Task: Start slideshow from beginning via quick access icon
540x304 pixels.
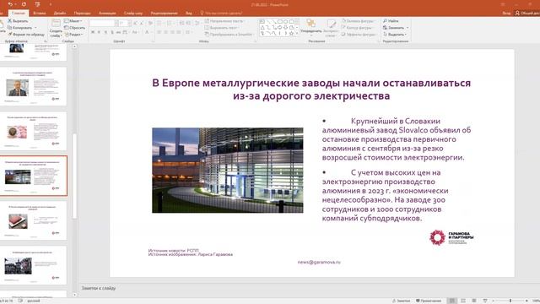Action: (x=37, y=4)
